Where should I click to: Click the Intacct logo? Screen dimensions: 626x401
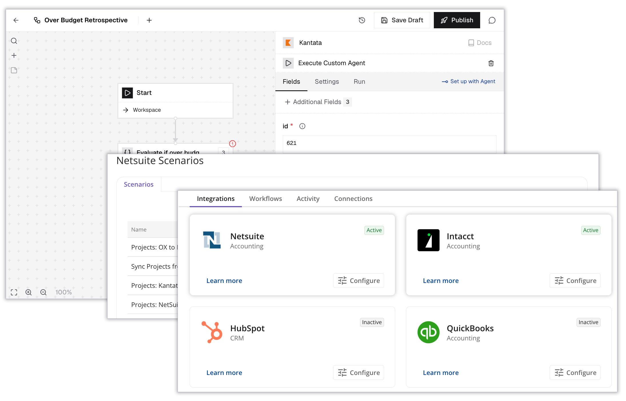428,240
